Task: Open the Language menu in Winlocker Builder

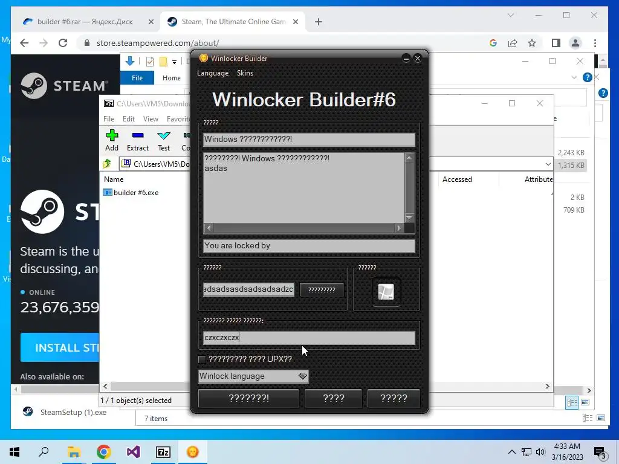Action: [x=213, y=73]
